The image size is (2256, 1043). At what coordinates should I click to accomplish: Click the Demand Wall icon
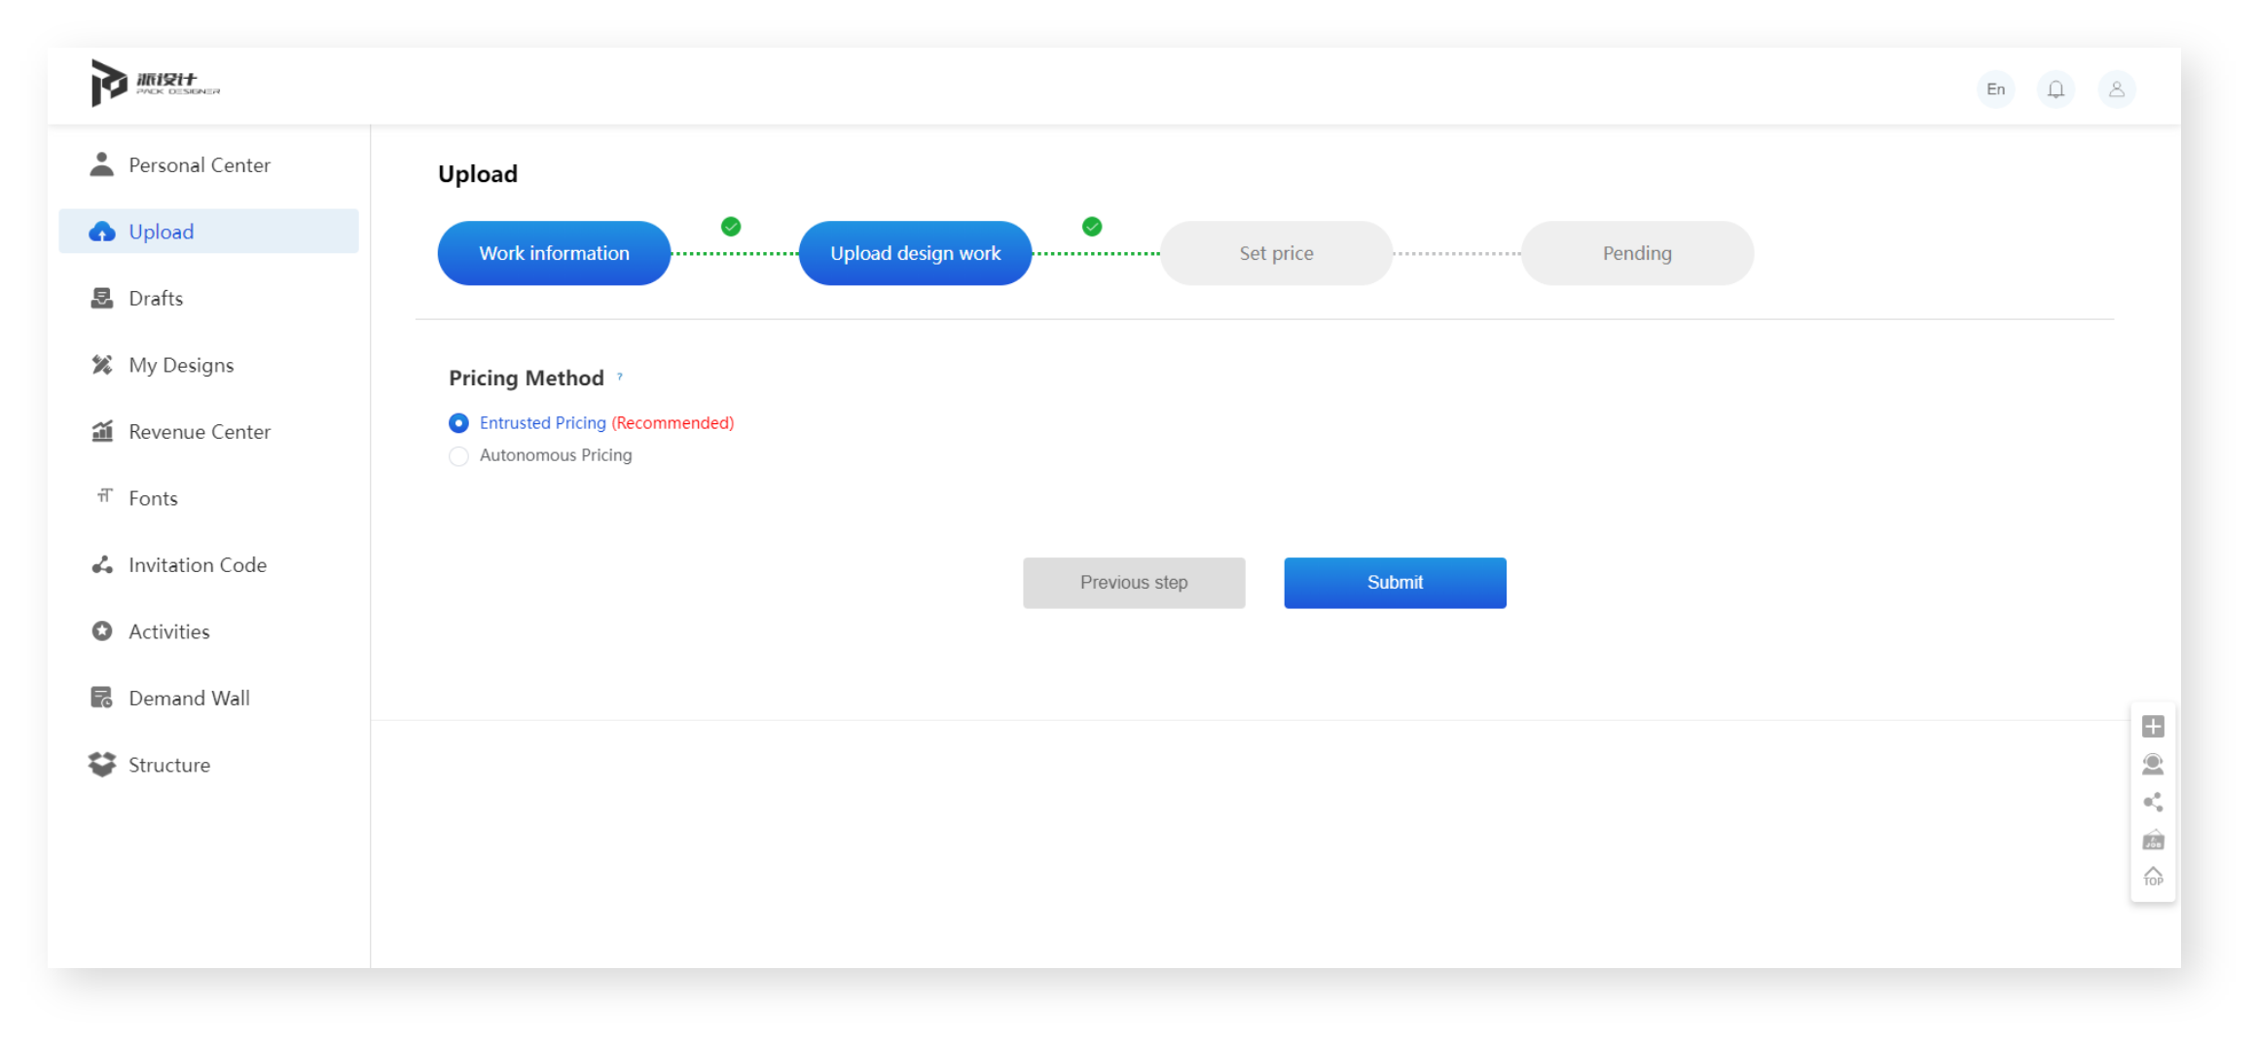102,698
